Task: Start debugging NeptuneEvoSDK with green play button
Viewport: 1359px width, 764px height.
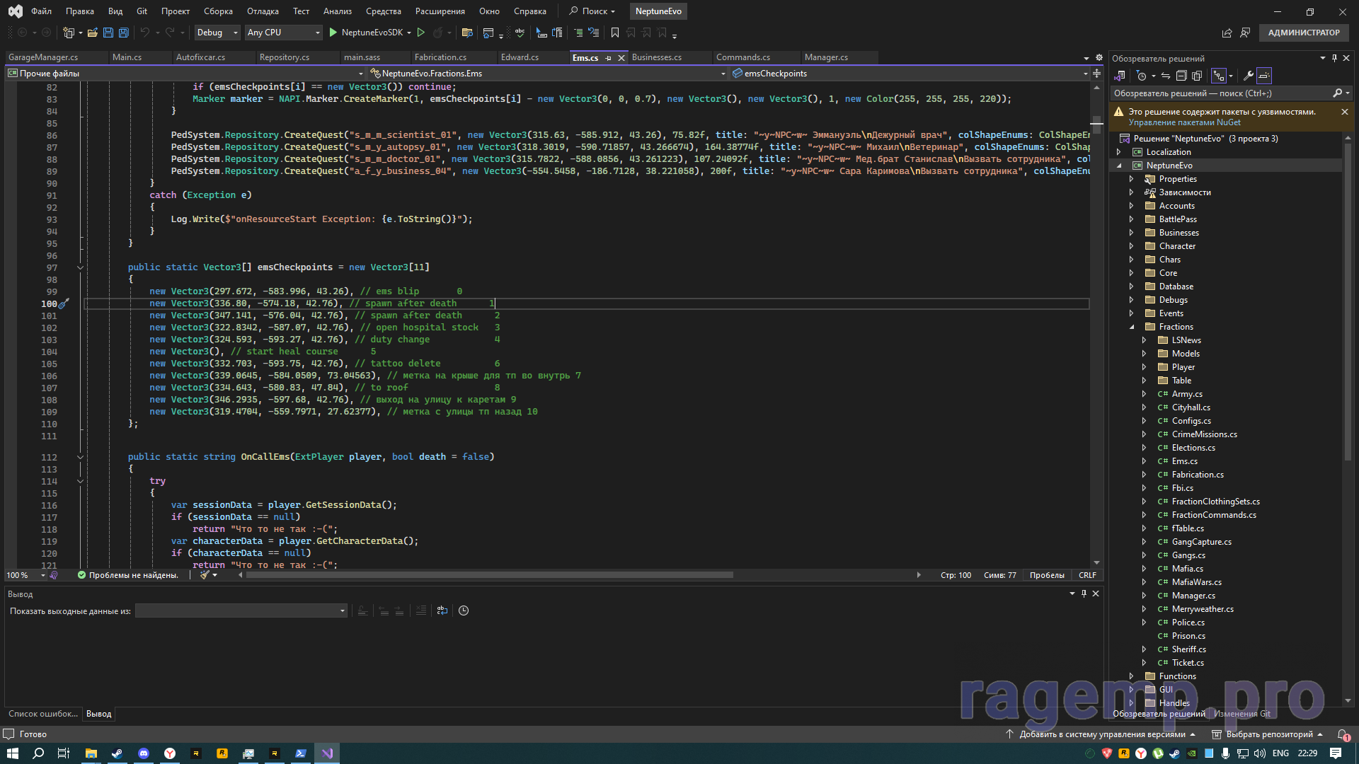Action: coord(333,33)
